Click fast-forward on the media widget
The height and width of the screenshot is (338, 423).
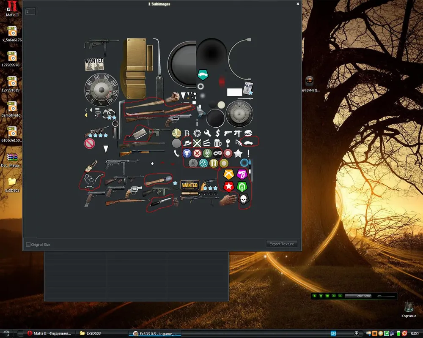[340, 296]
